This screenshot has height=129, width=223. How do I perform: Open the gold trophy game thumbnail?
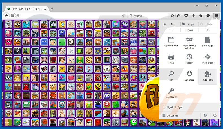point(80,60)
